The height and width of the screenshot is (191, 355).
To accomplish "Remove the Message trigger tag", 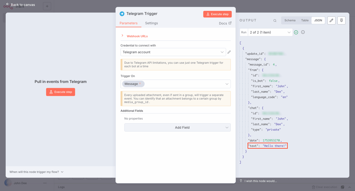I will (140, 84).
